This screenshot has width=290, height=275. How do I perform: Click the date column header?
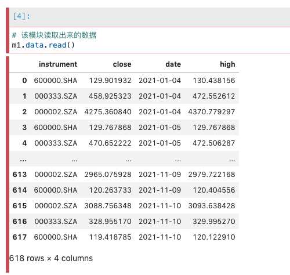tap(173, 64)
